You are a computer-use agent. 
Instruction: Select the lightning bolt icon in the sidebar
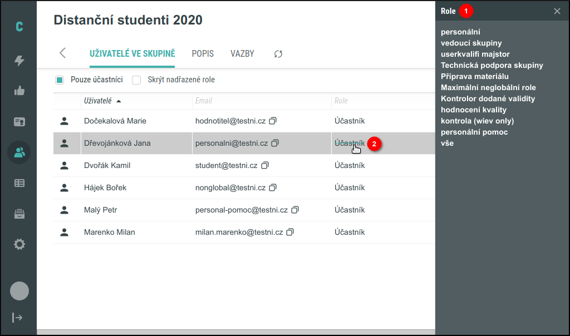coord(19,60)
